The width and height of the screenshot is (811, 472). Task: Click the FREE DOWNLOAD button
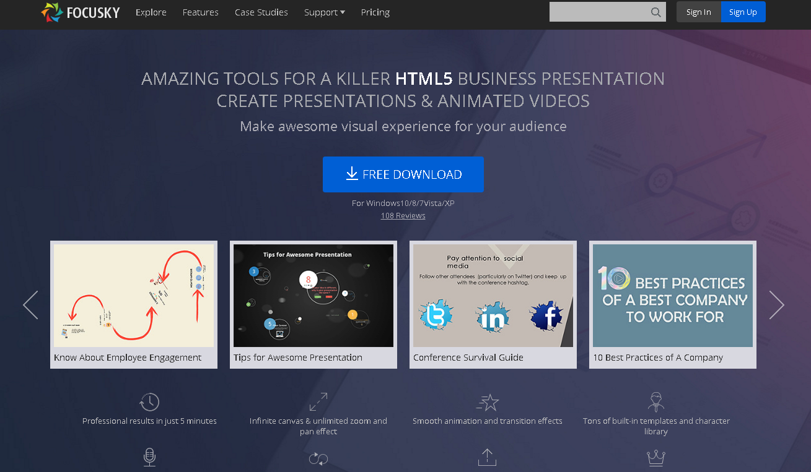tap(403, 174)
